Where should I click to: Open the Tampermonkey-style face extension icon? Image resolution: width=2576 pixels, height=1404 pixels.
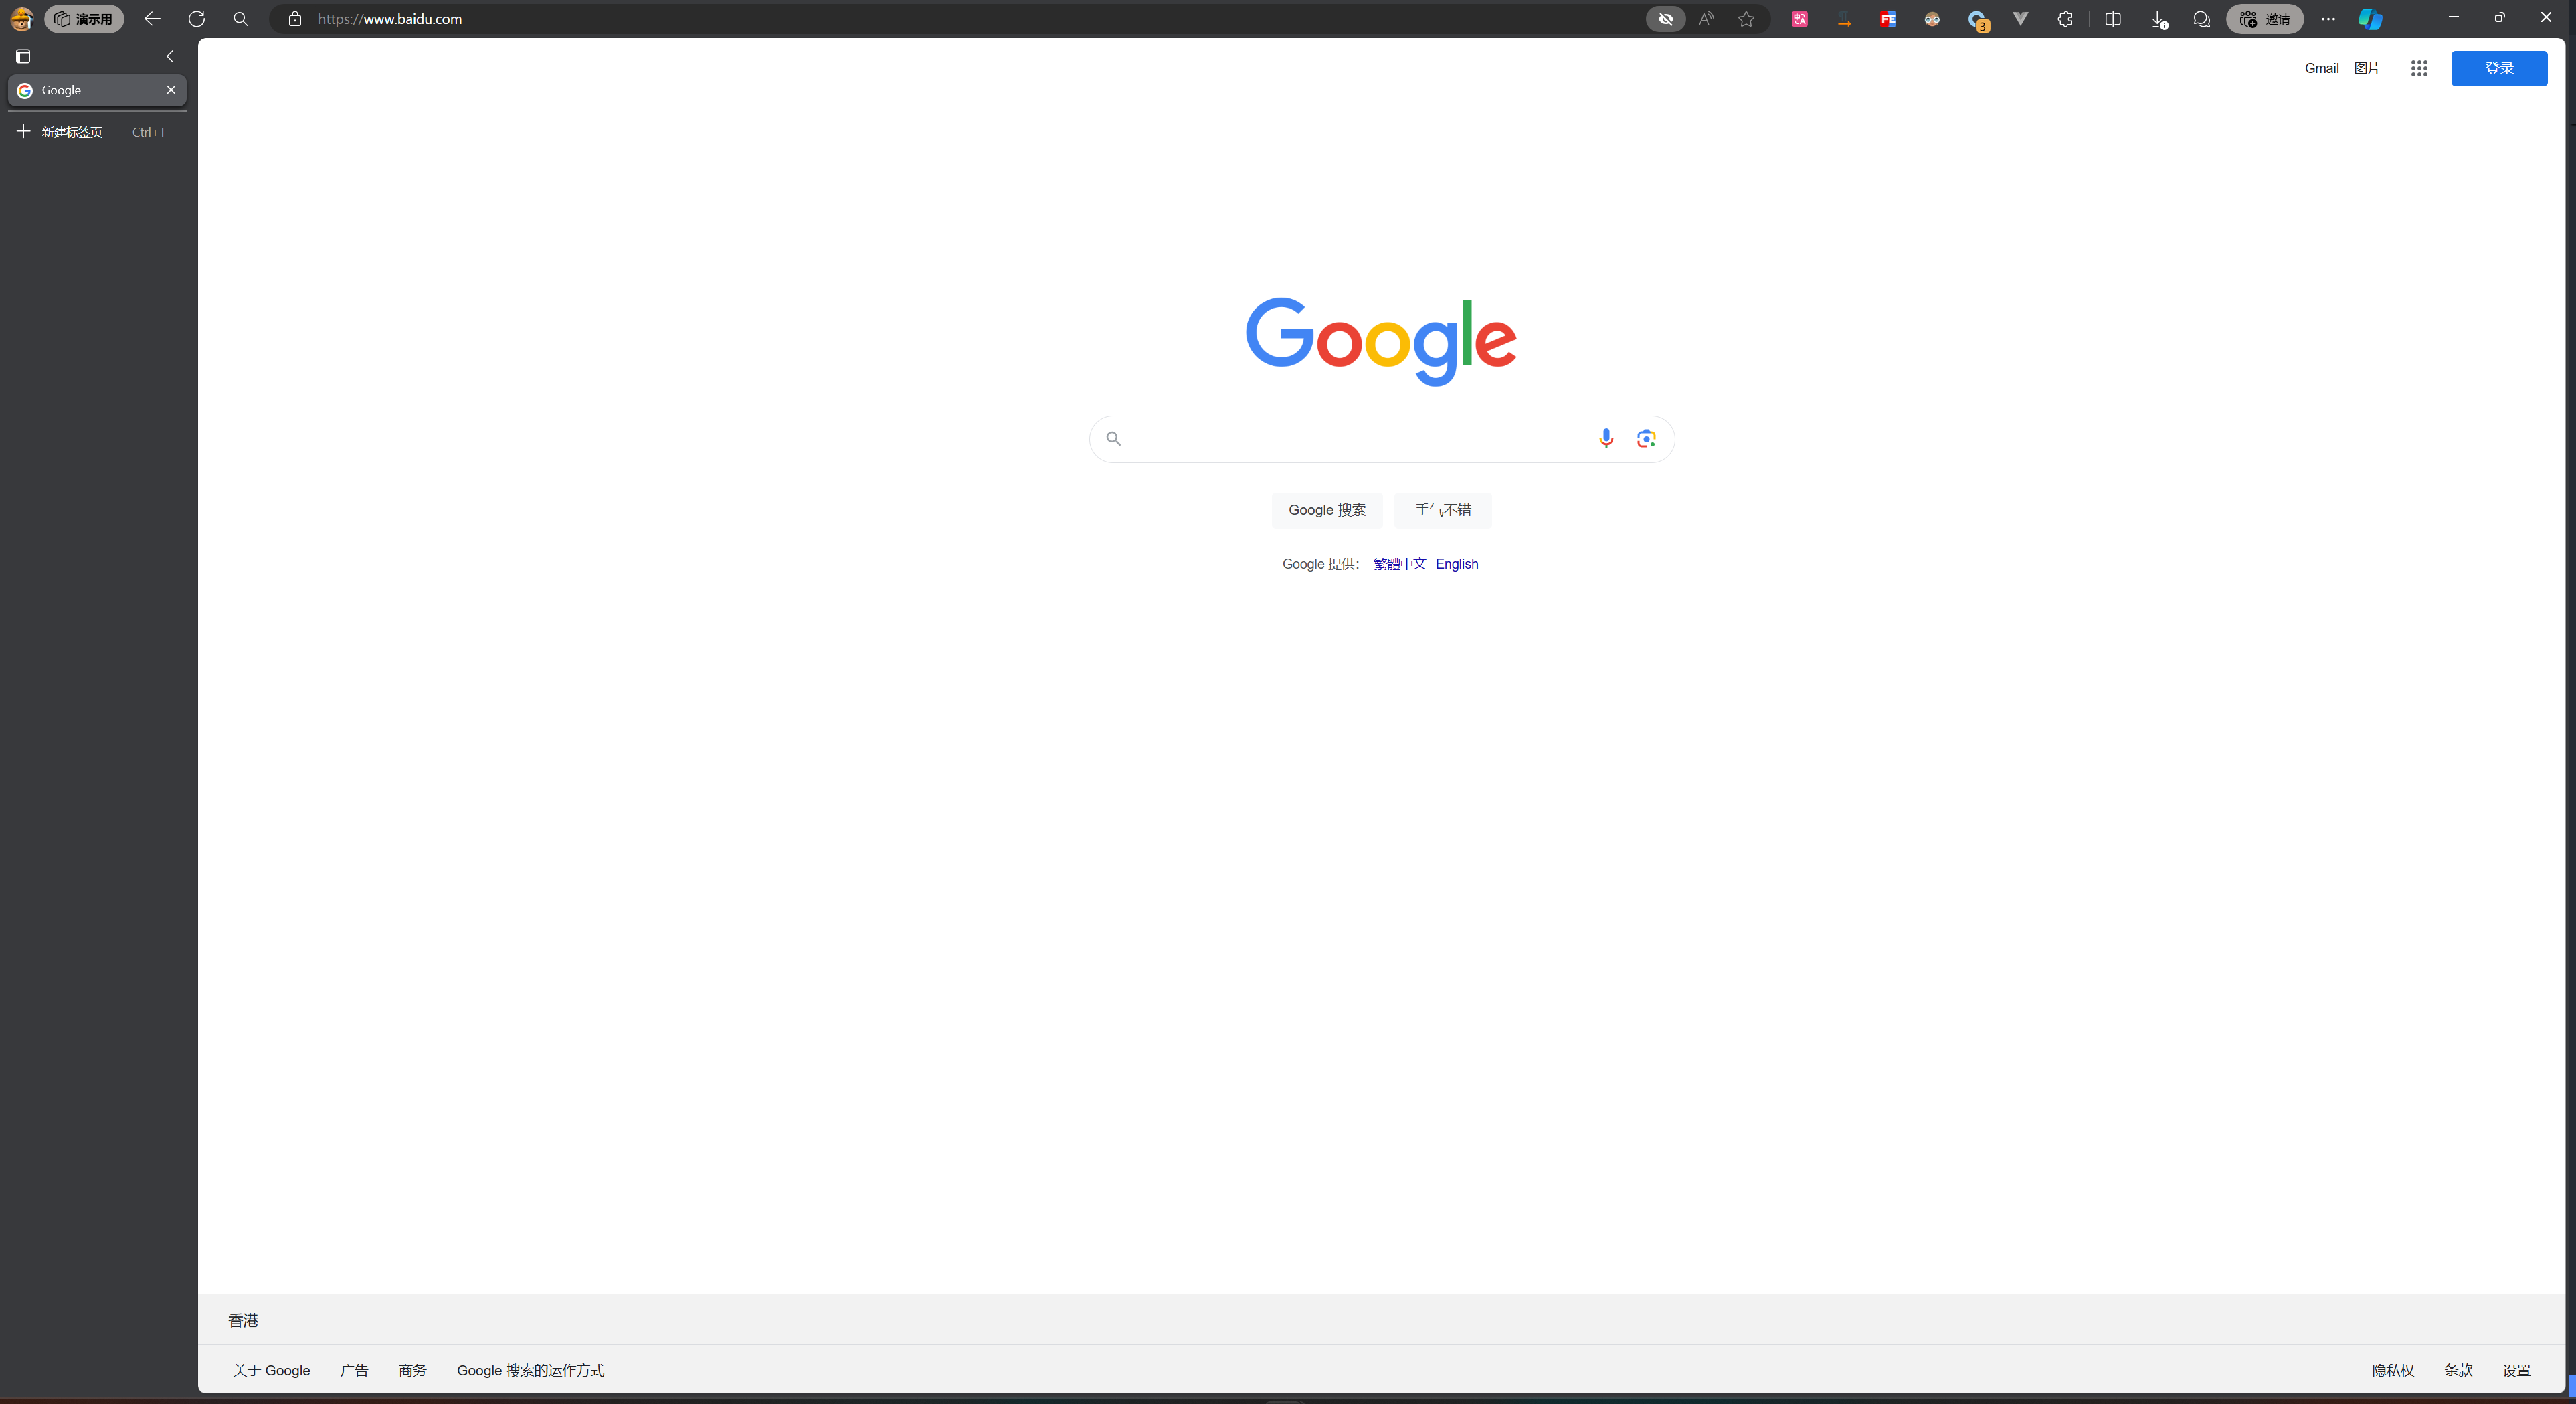click(1932, 19)
